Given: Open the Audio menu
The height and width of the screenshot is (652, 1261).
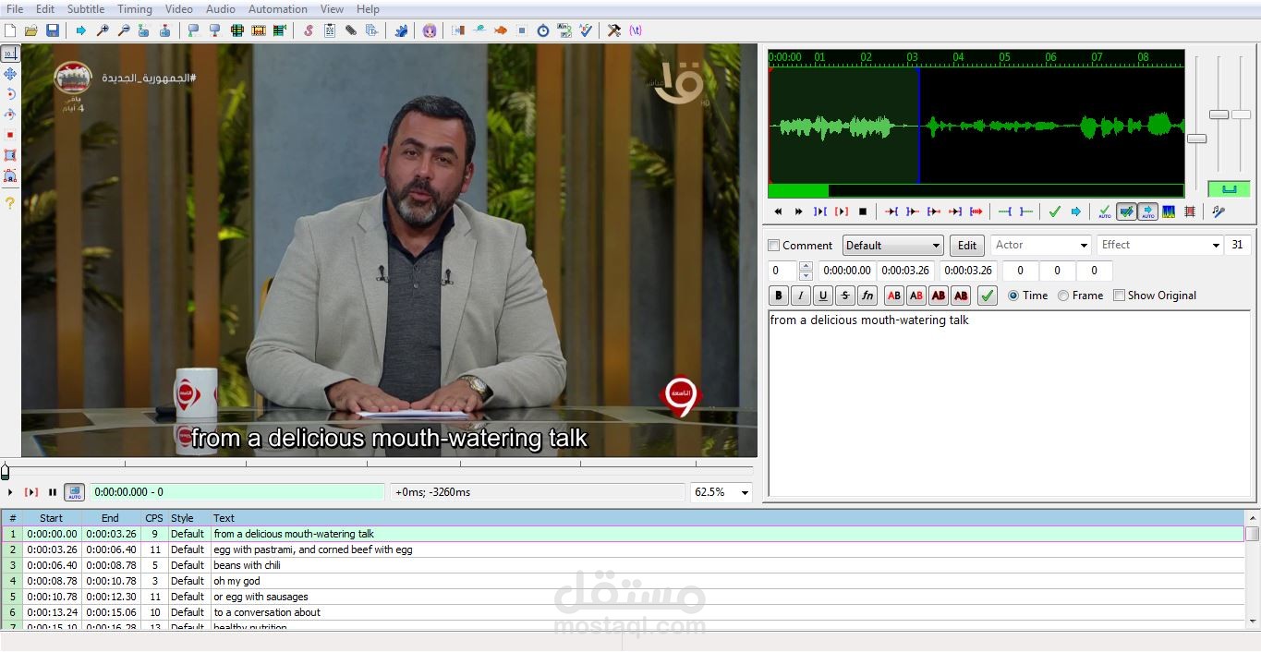Looking at the screenshot, I should (x=221, y=9).
